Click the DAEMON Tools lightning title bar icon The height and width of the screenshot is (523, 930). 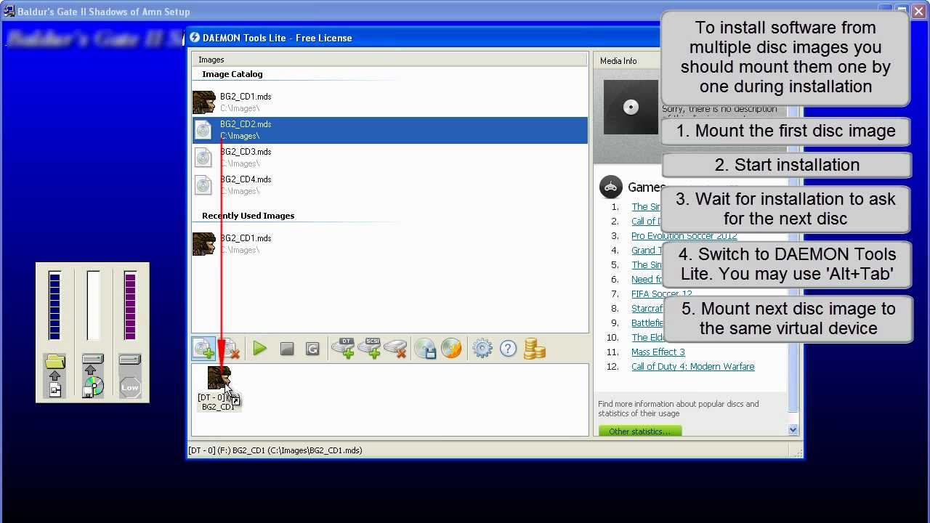[195, 38]
